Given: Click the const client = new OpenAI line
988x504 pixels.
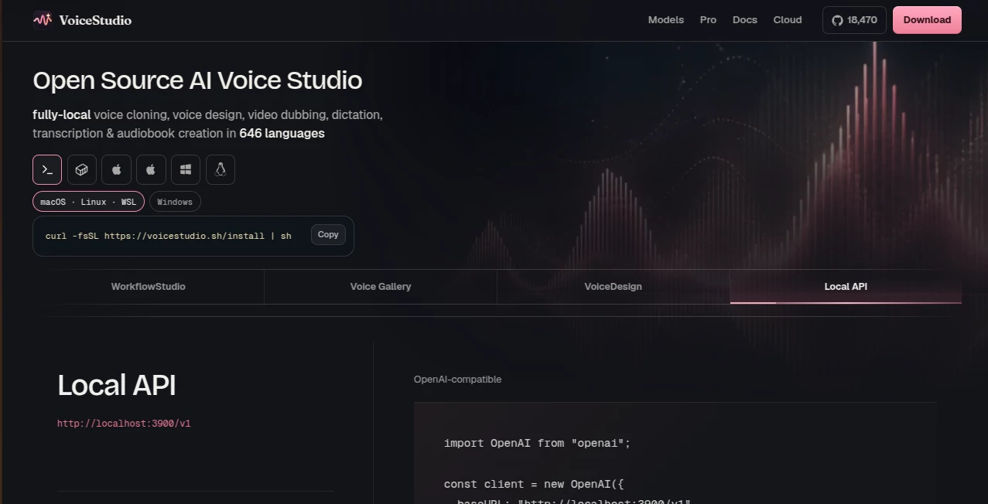Looking at the screenshot, I should [534, 485].
